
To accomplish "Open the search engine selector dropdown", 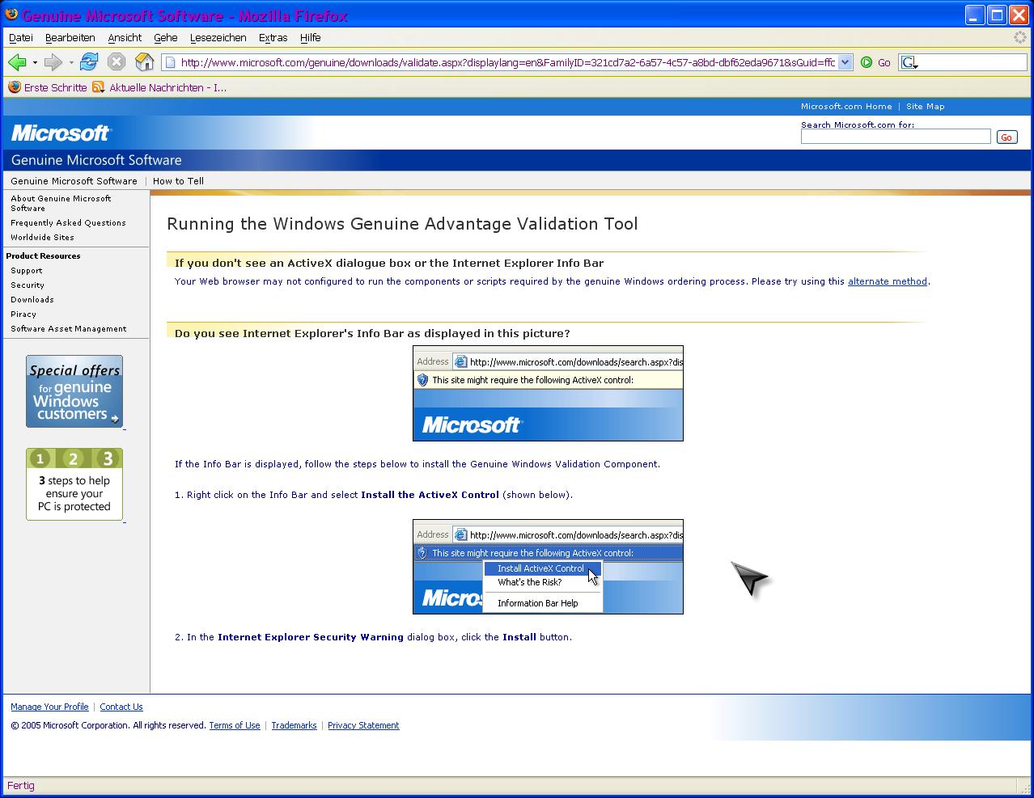I will tap(910, 62).
